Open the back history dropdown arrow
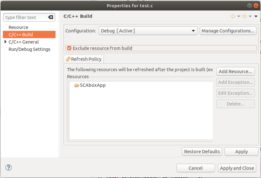Image resolution: width=261 pixels, height=178 pixels. 238,17
